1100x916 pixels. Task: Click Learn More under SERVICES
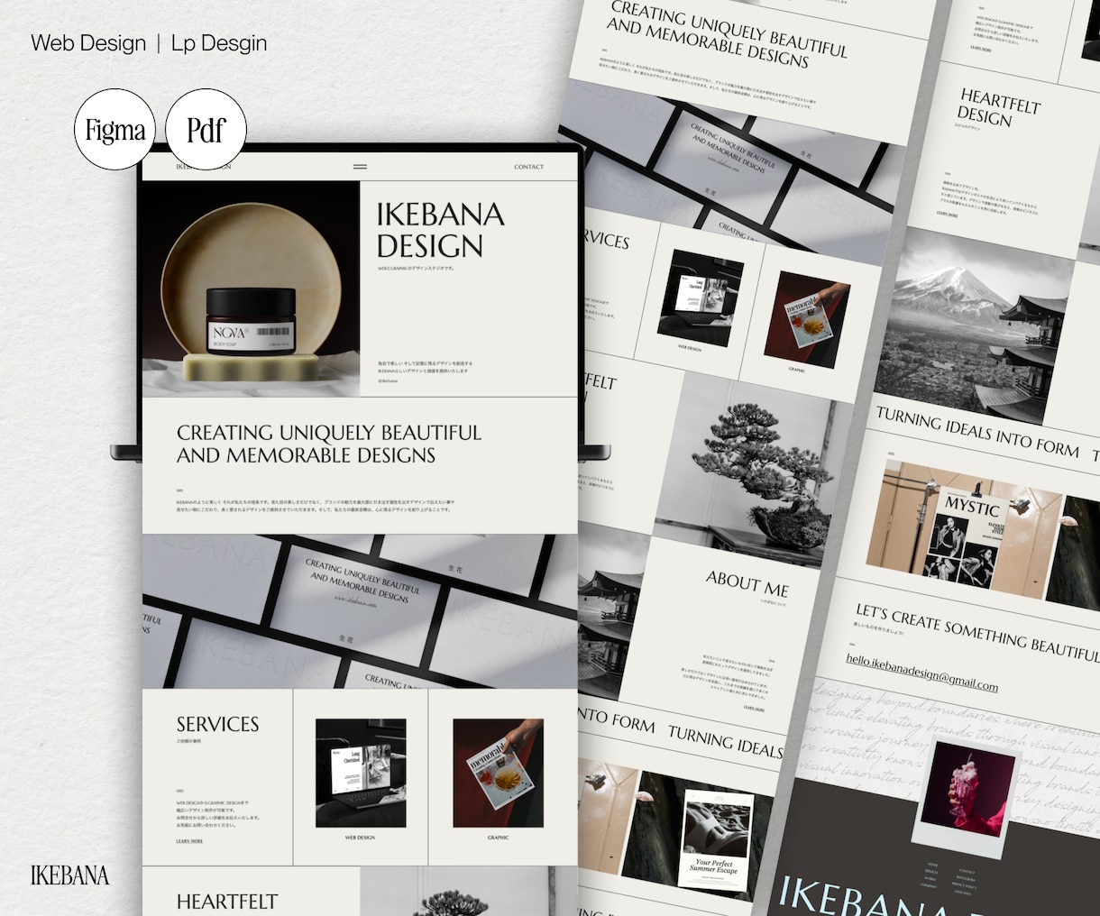click(189, 841)
